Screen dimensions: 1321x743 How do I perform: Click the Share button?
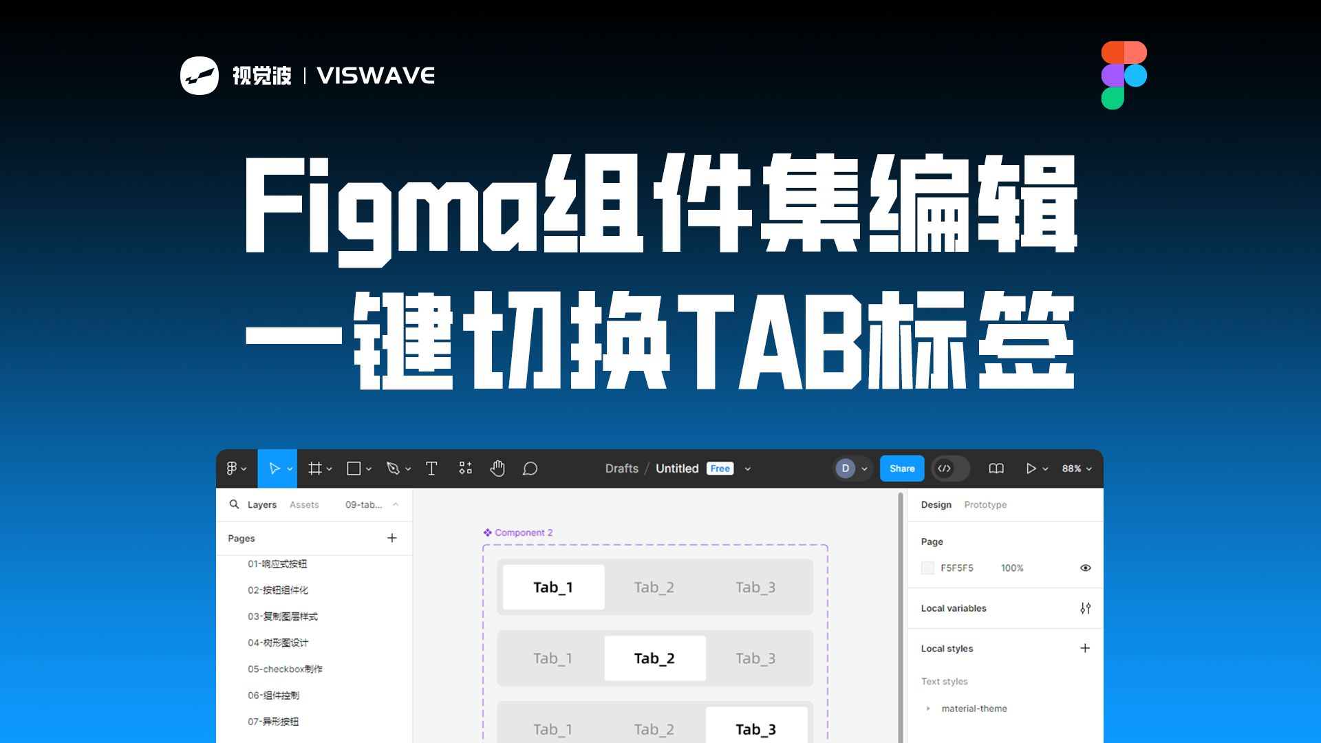[x=902, y=469]
